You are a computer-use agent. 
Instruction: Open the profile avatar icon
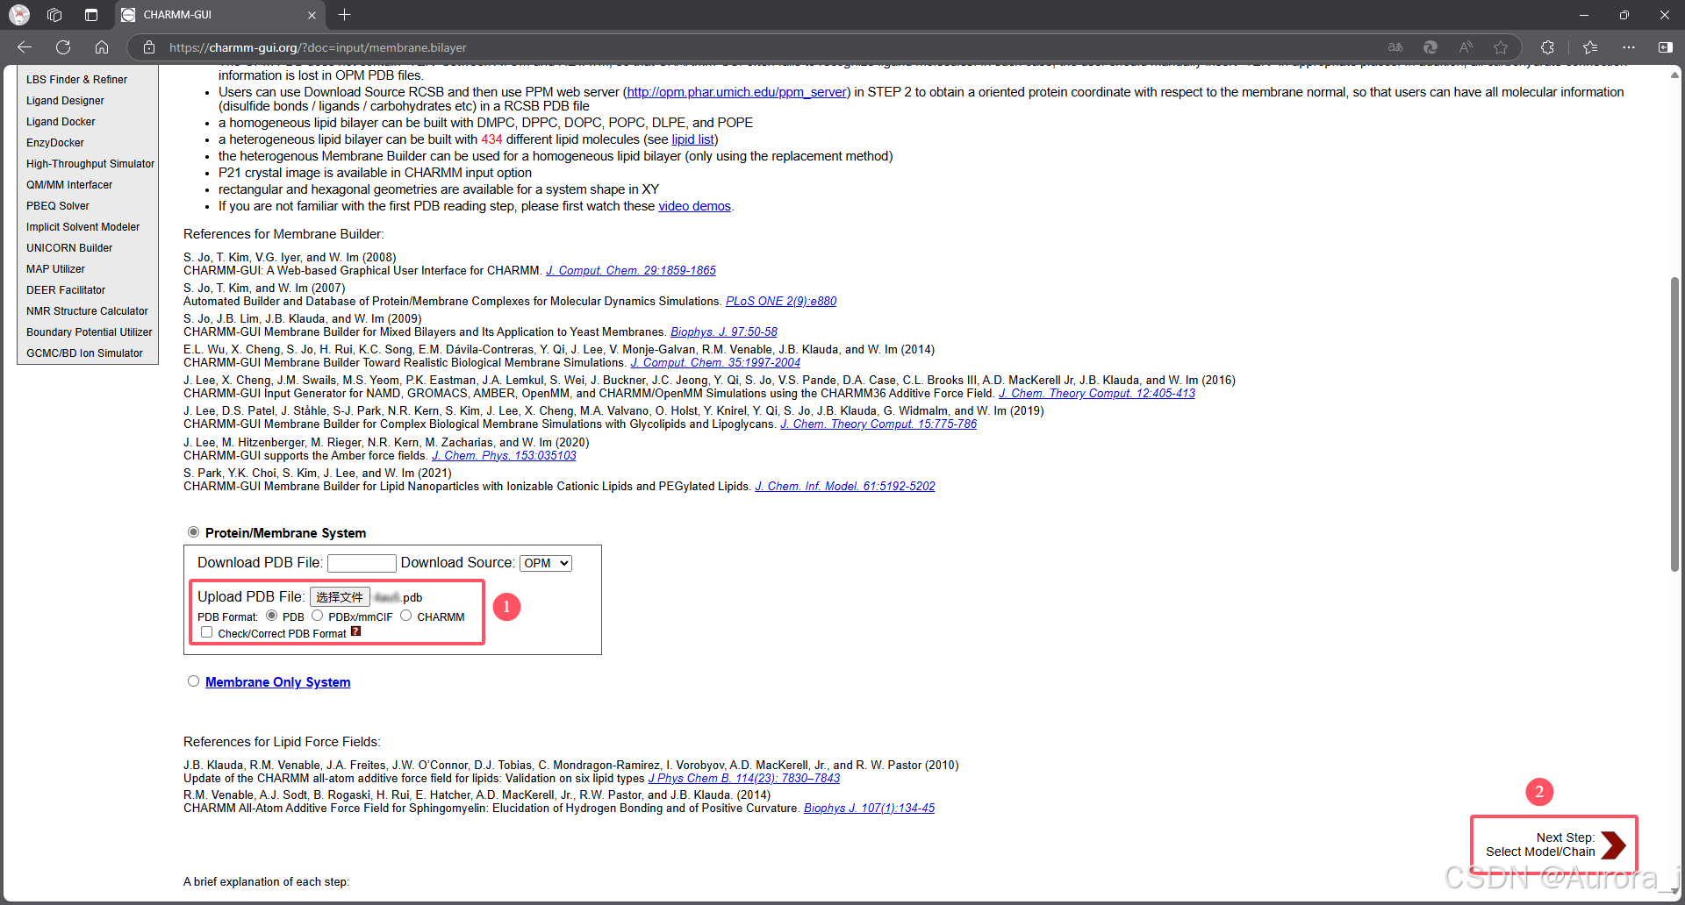tap(19, 15)
